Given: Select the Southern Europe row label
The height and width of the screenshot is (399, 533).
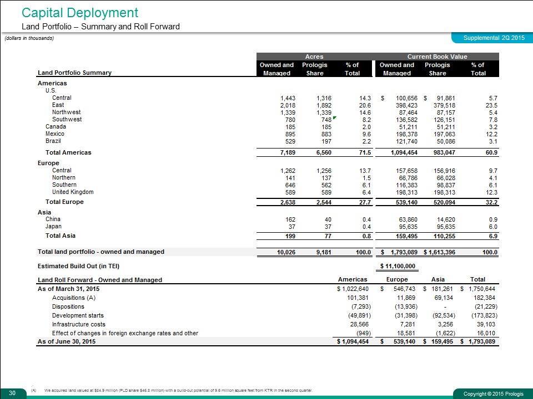Looking at the screenshot, I should point(64,185).
